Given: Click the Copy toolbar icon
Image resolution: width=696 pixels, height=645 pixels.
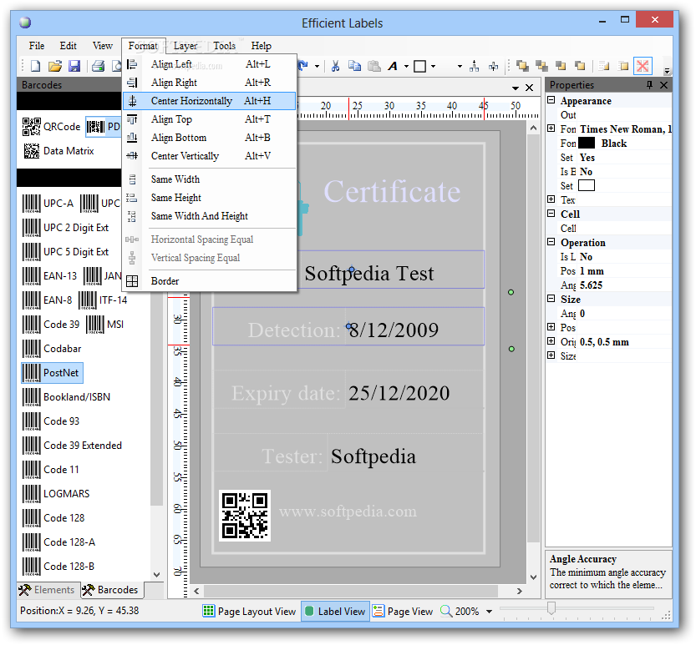Looking at the screenshot, I should pos(354,67).
